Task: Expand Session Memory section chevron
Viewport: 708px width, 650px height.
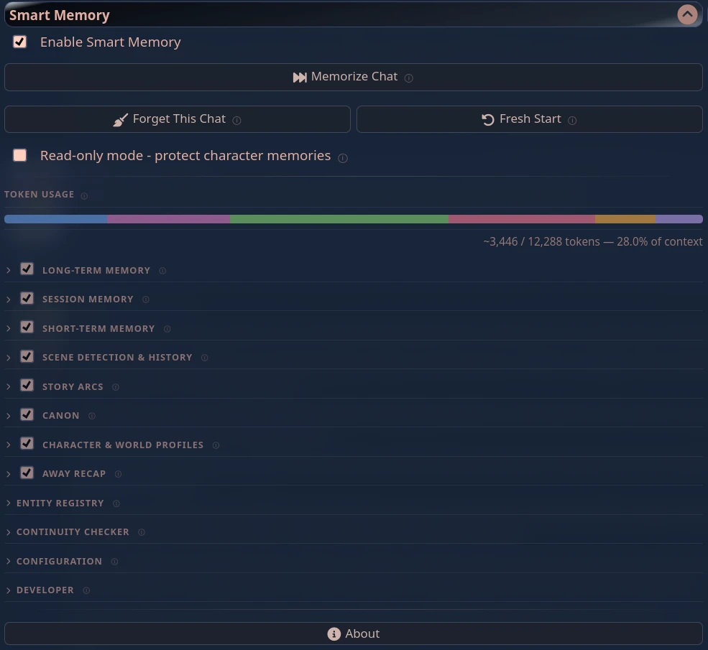Action: (x=8, y=300)
